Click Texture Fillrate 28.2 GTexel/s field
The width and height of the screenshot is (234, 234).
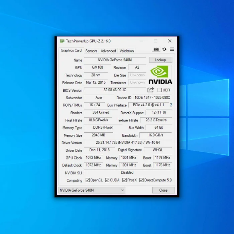pos(156,120)
